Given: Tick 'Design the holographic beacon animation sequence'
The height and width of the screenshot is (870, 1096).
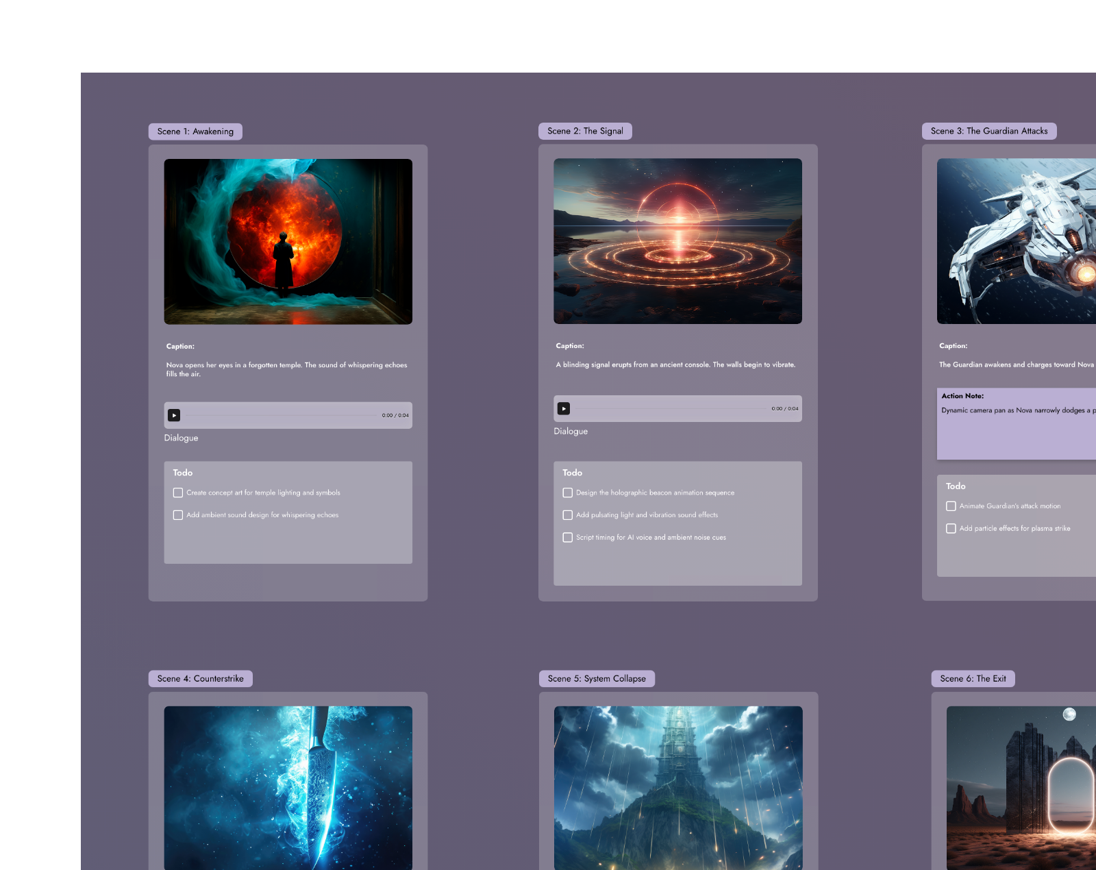Looking at the screenshot, I should pos(568,493).
